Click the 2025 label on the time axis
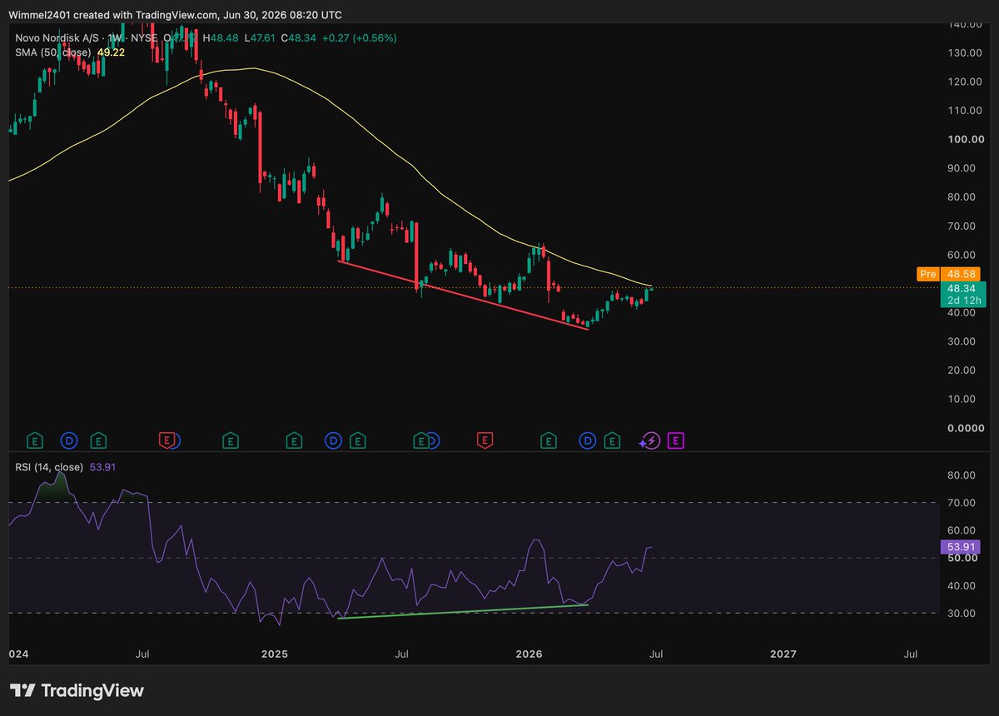This screenshot has height=716, width=999. 274,654
